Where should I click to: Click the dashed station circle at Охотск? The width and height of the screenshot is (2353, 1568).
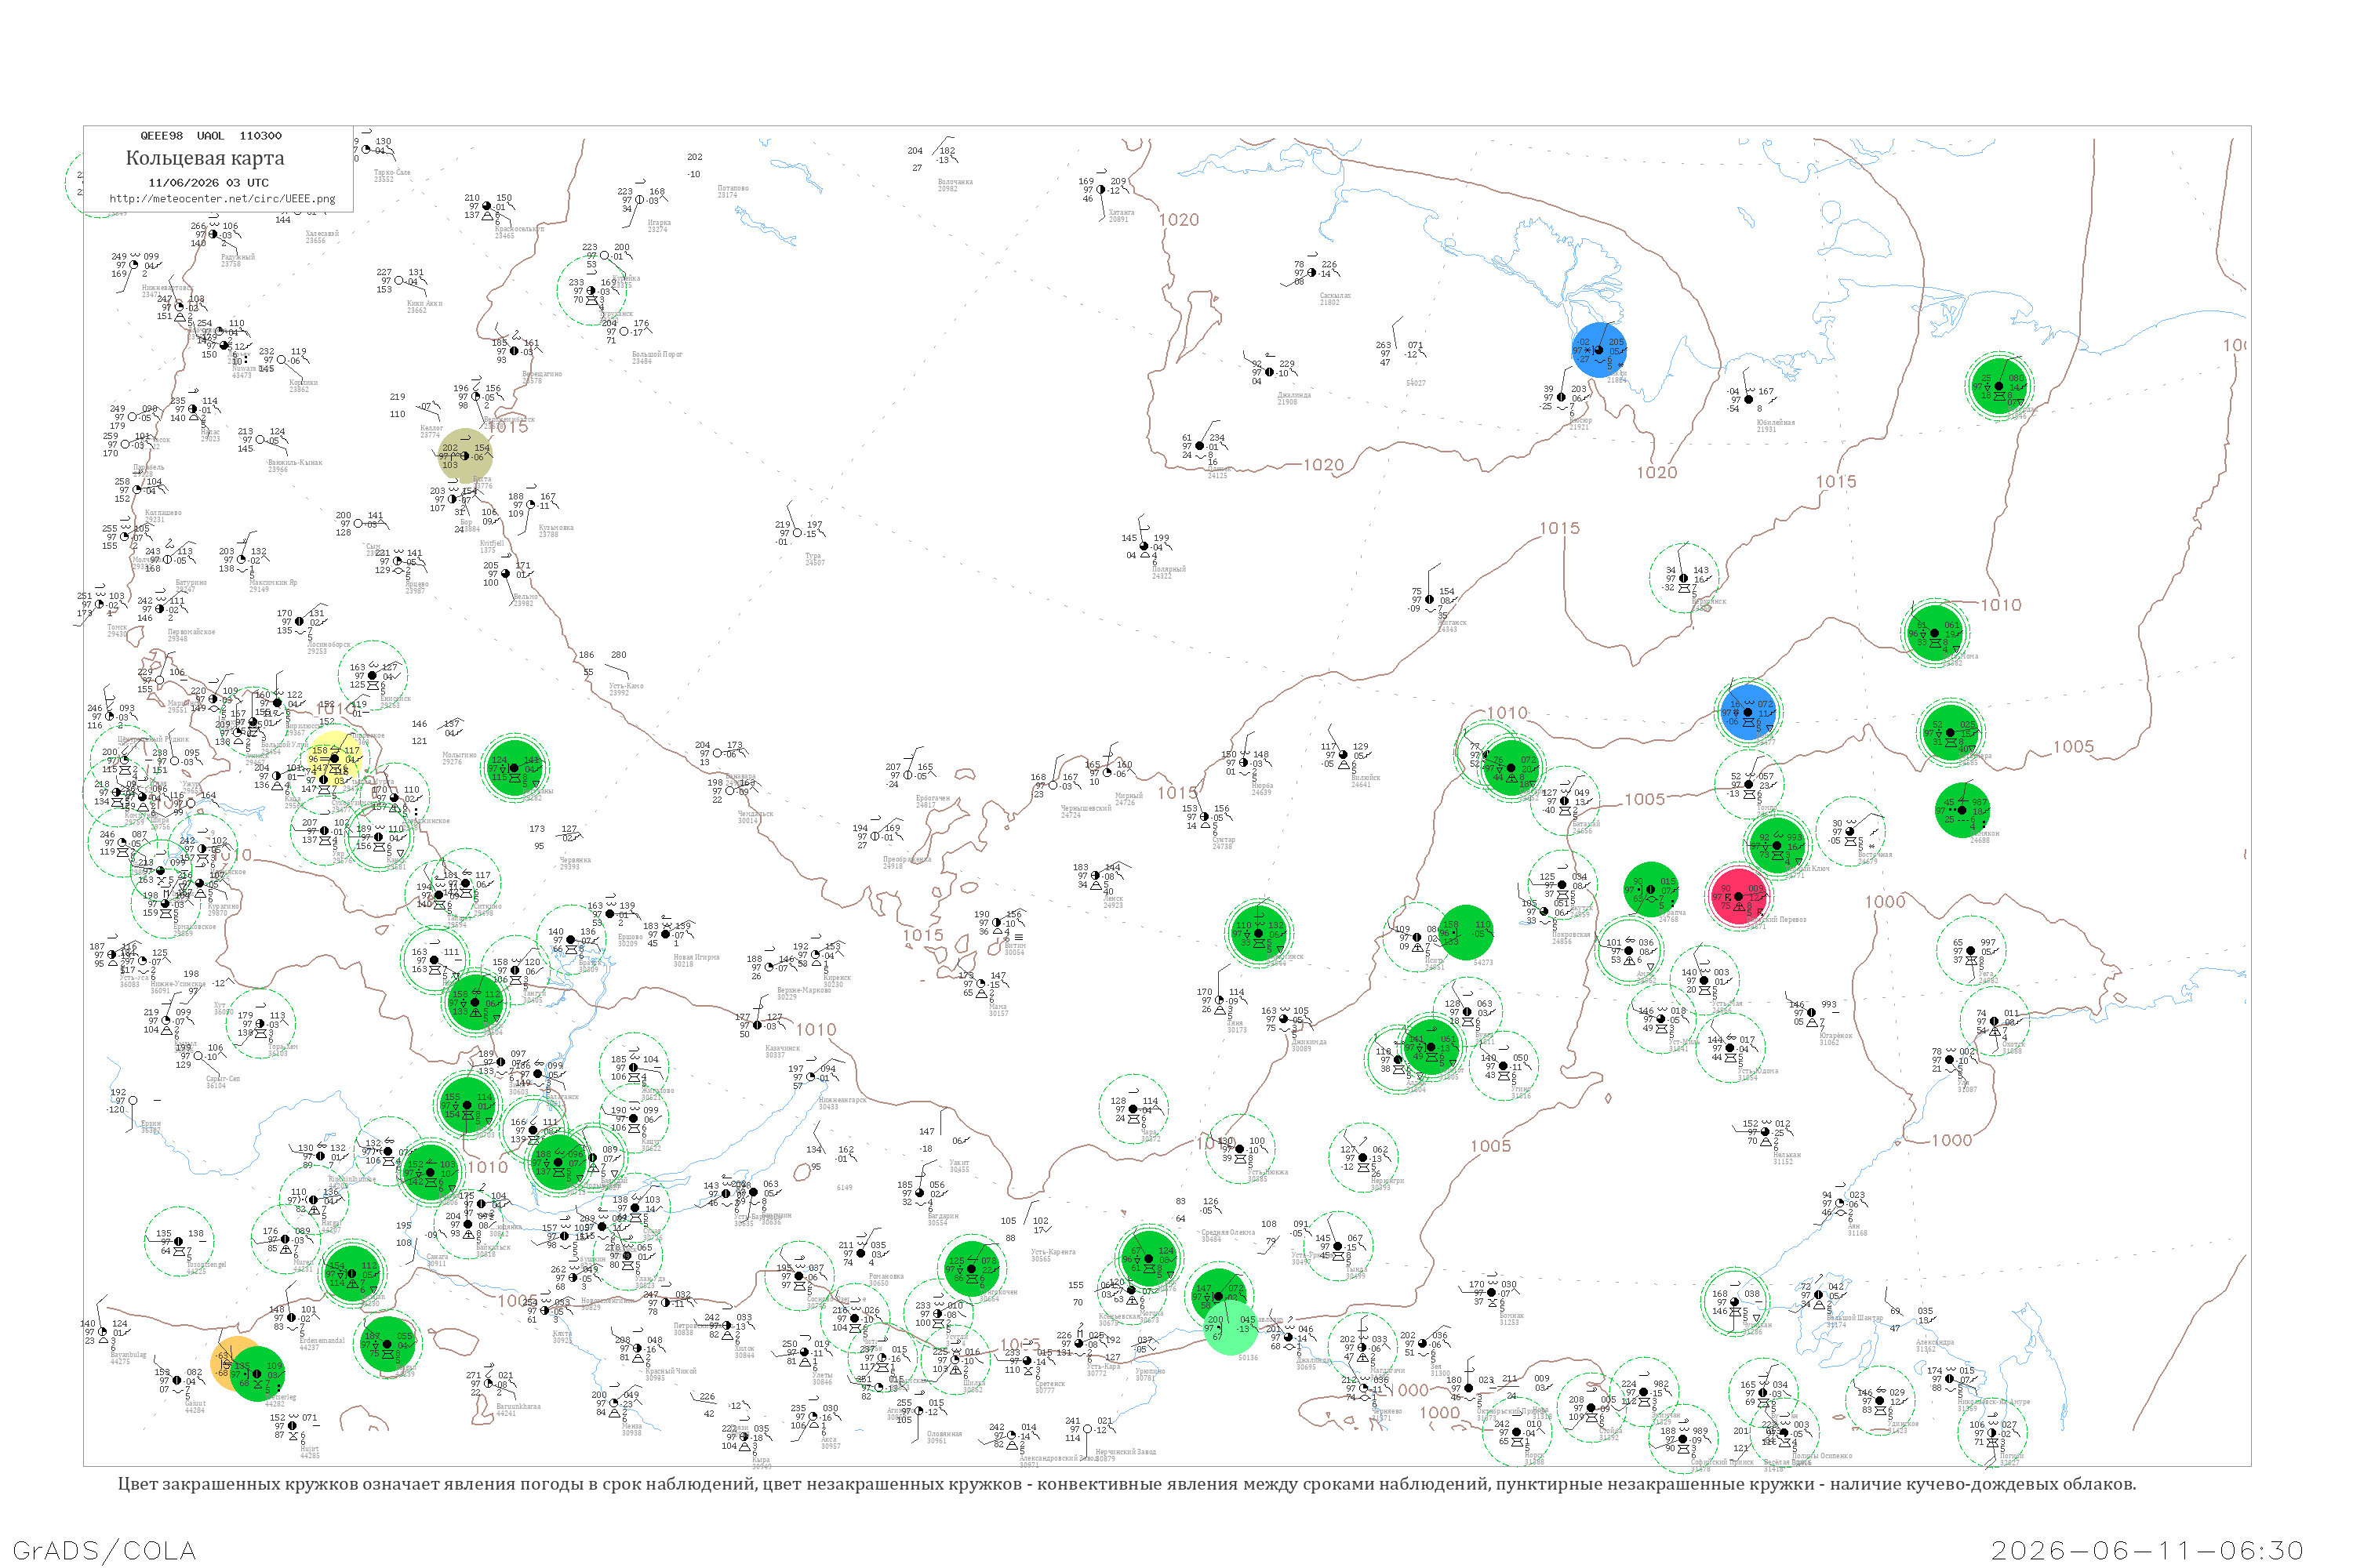(1995, 1021)
